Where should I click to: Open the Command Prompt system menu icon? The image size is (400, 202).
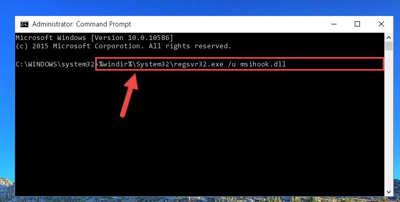tap(24, 24)
